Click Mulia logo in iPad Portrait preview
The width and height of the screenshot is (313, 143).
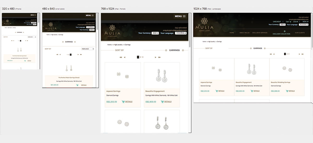click(x=113, y=31)
